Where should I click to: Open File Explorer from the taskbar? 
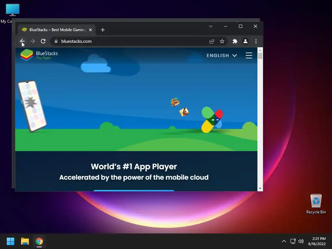25,241
